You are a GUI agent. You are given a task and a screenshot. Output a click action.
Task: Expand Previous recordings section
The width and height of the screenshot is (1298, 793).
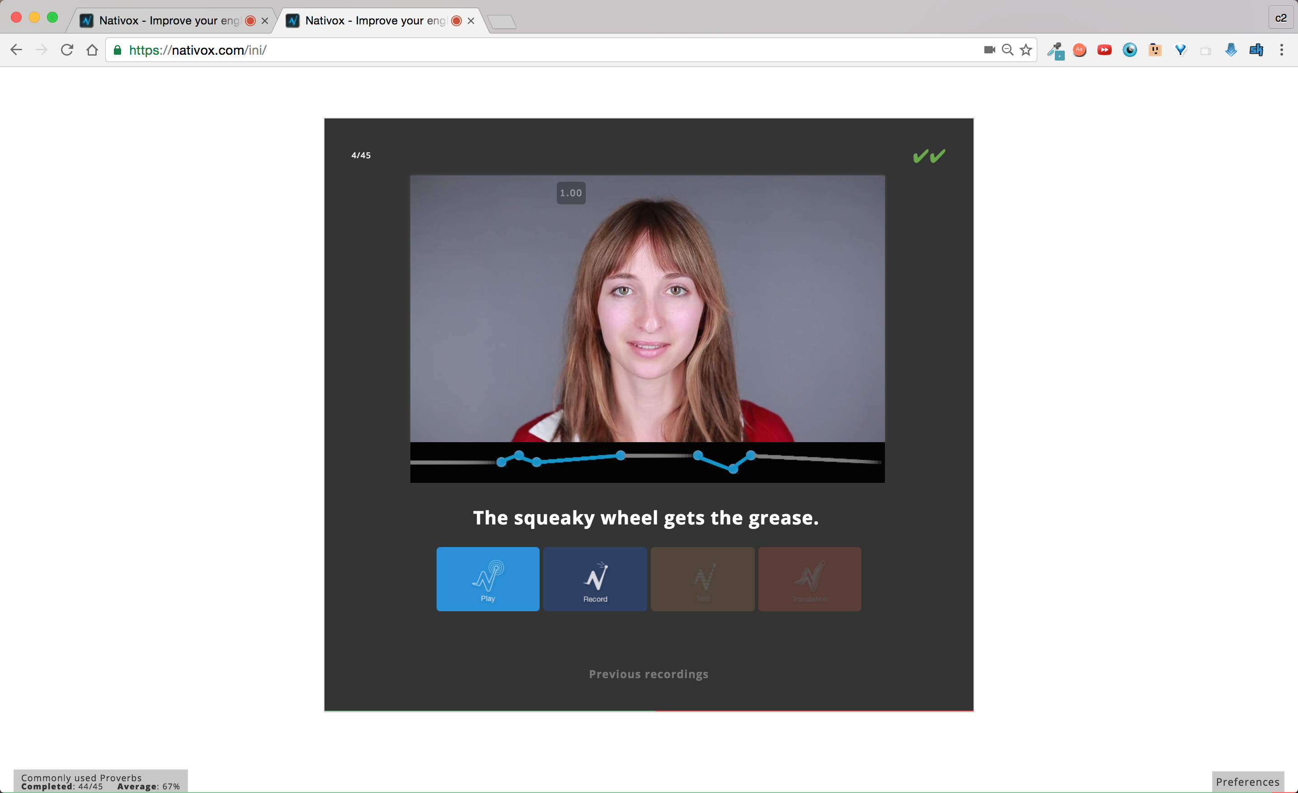pyautogui.click(x=648, y=674)
